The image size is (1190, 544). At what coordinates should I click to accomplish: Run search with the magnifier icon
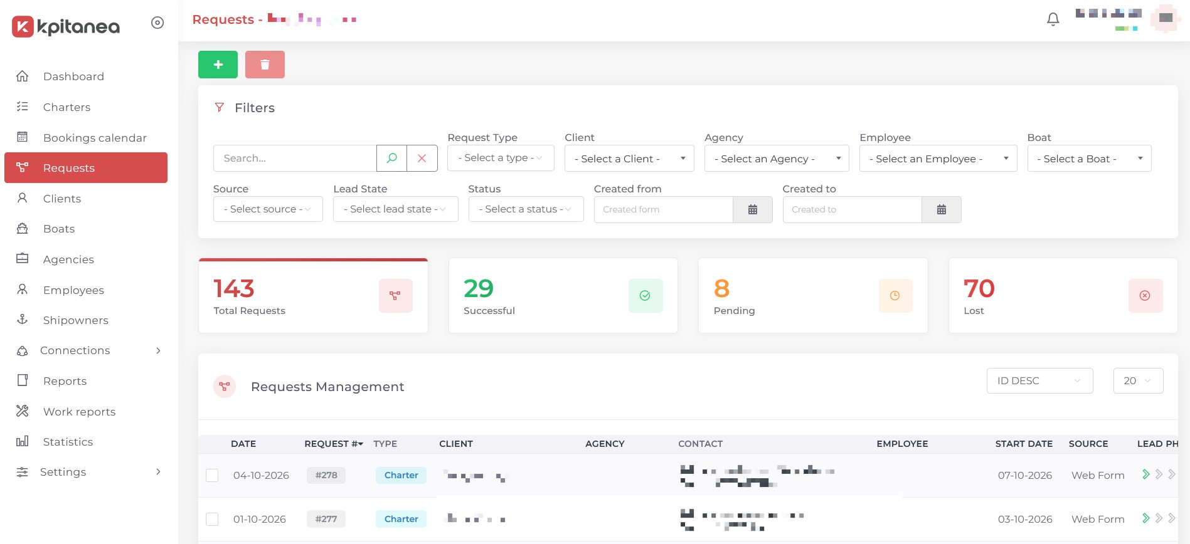pyautogui.click(x=391, y=159)
